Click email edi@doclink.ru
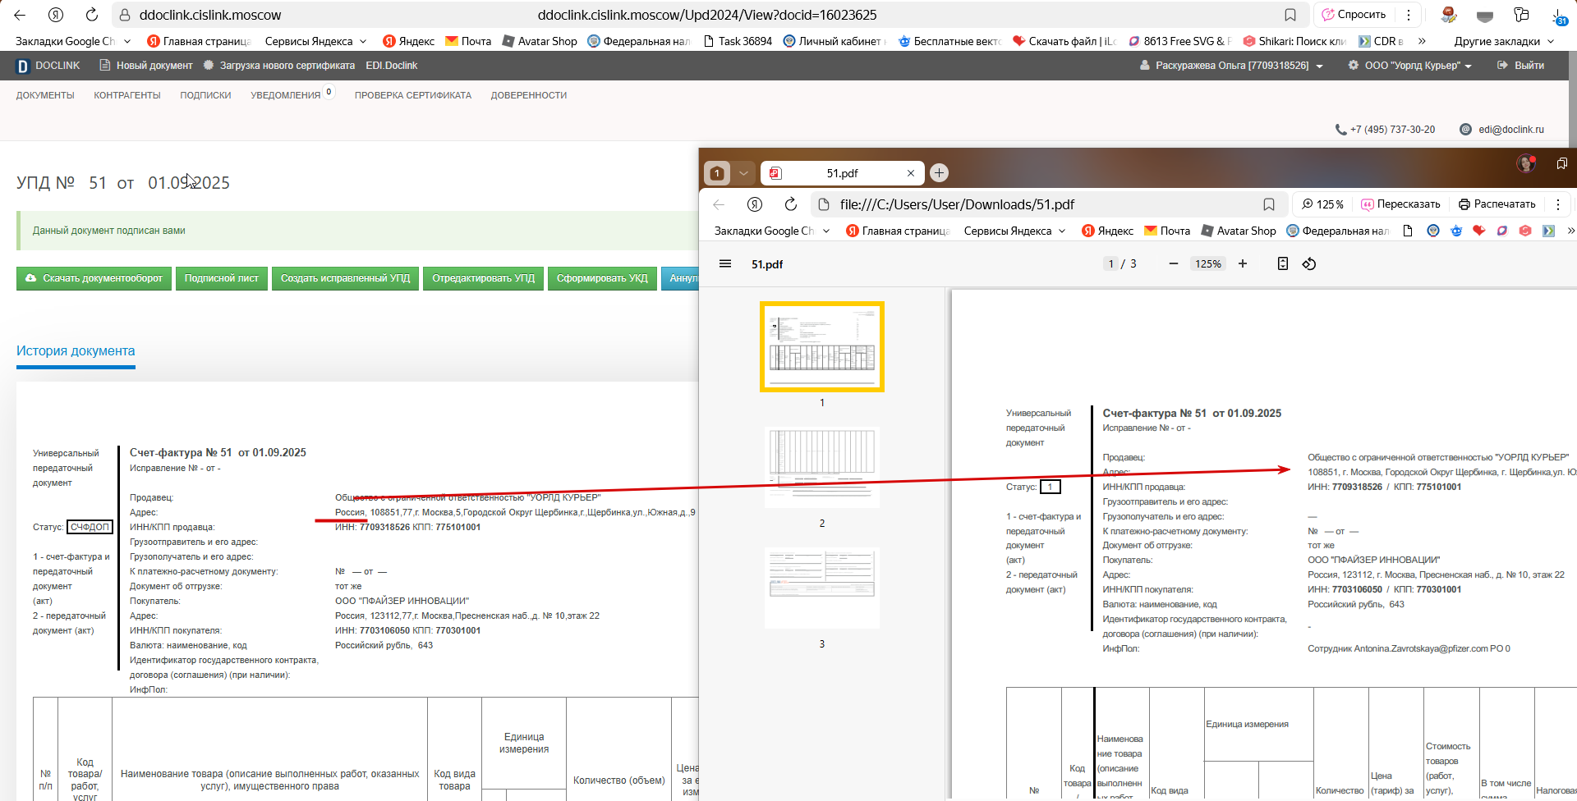 pos(1502,130)
